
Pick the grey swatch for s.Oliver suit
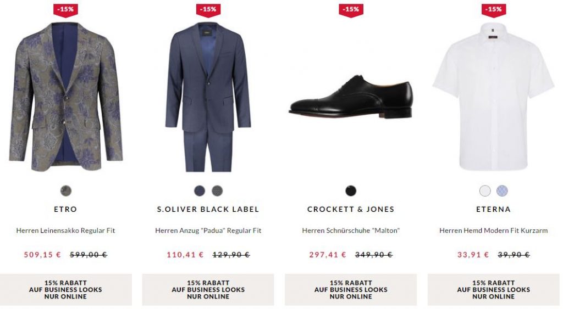point(217,191)
